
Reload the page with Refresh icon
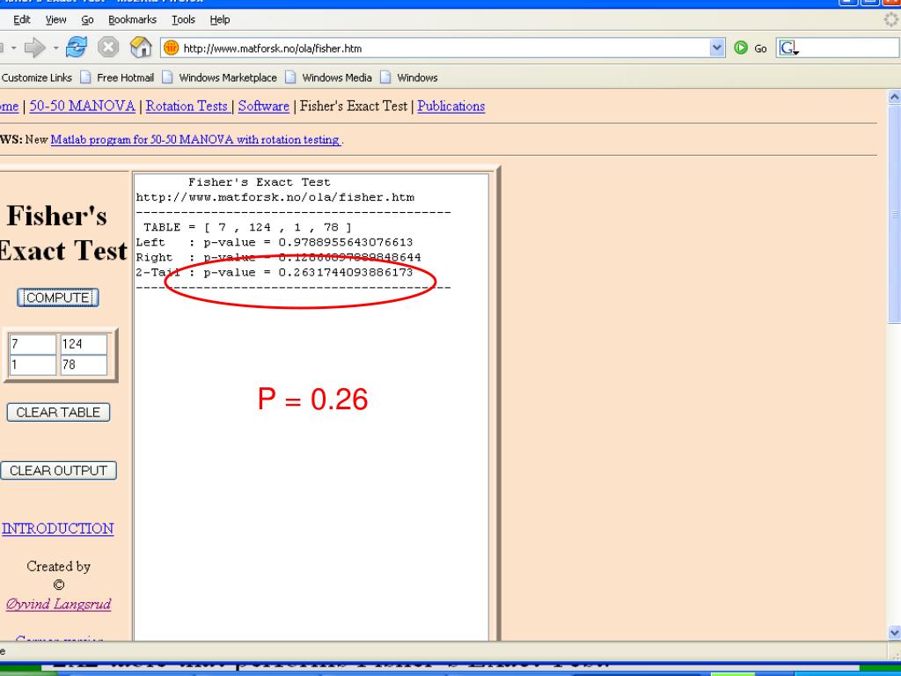(x=76, y=48)
